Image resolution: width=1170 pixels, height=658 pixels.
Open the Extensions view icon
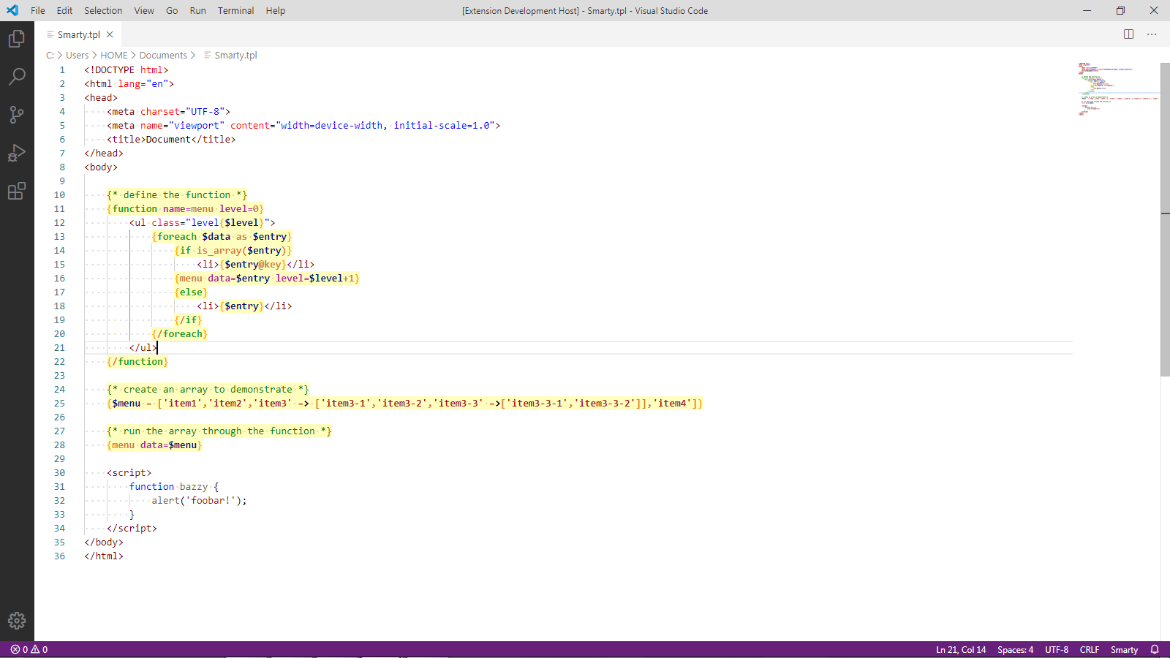pyautogui.click(x=17, y=191)
